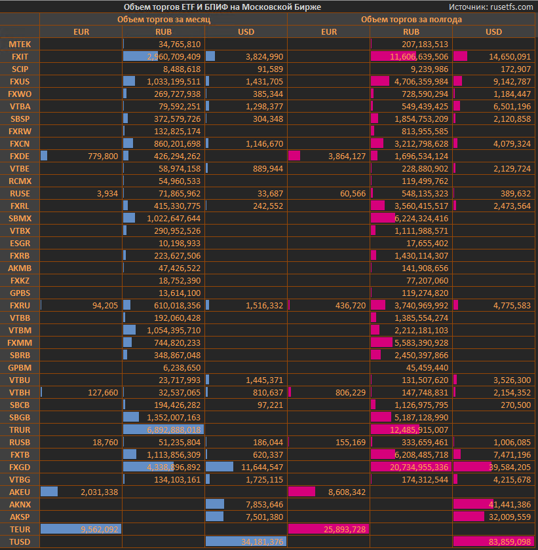538x550 pixels.
Task: Click the VTBU ticker label
Action: 20,380
